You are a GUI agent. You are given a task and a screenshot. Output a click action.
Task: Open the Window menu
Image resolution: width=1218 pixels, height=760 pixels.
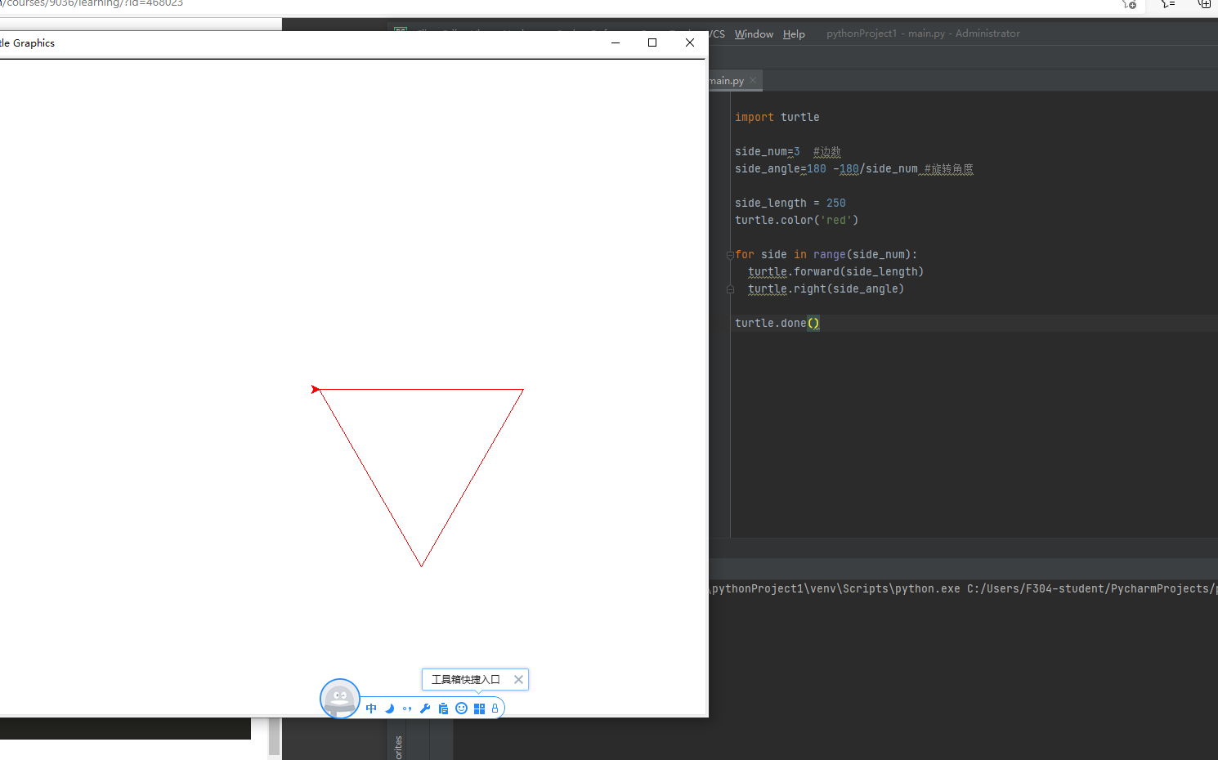[754, 34]
